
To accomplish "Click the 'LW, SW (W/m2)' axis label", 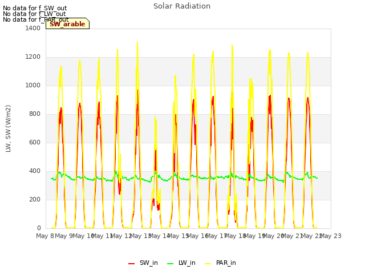I will [x=8, y=128].
